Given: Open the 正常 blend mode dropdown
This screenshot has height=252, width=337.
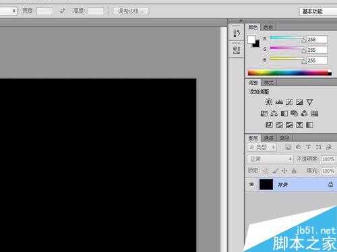Looking at the screenshot, I should tap(270, 159).
